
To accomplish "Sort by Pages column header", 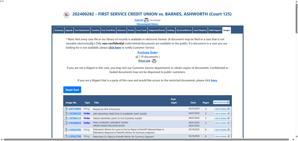I will click(206, 103).
